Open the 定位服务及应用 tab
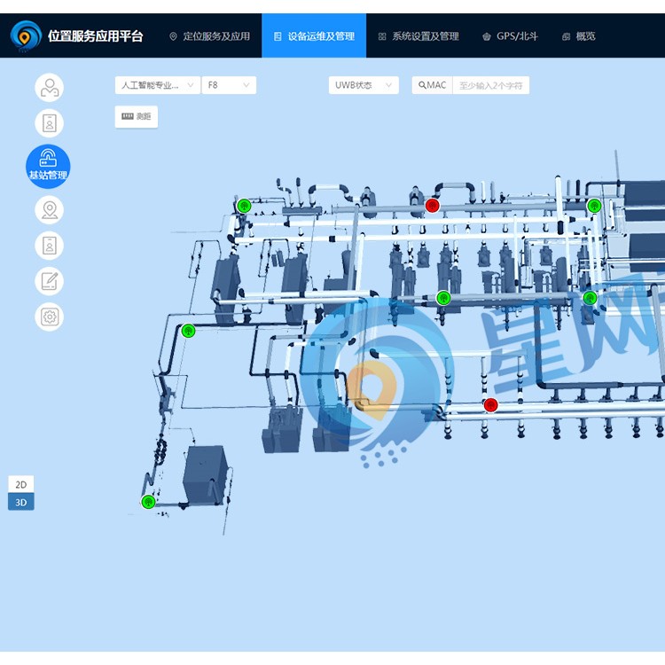 click(x=209, y=36)
